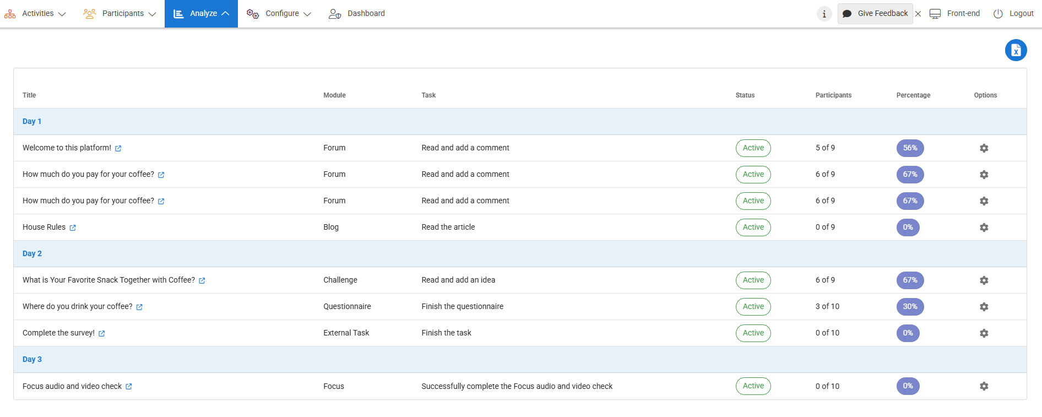1042x417 pixels.
Task: Open gear options for Focus audio and video check
Action: point(984,386)
